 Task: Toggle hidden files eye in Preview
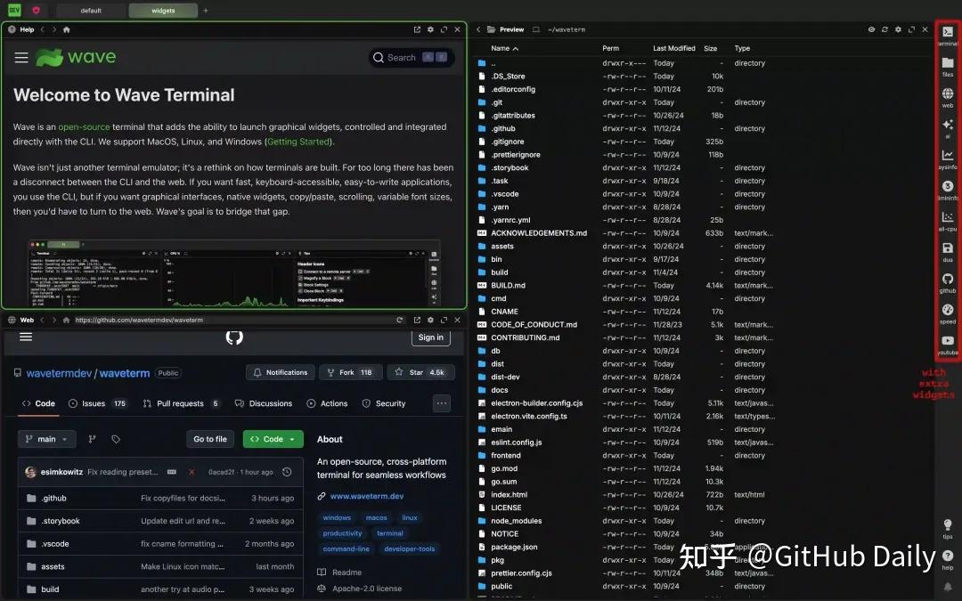click(x=871, y=29)
